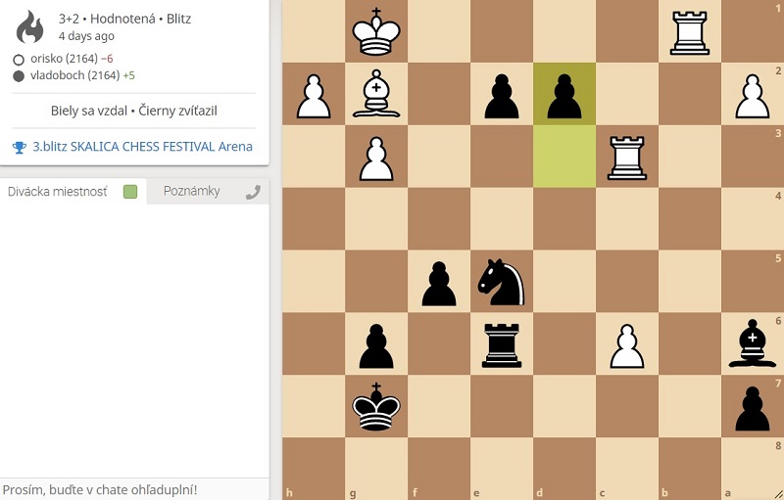Image resolution: width=784 pixels, height=500 pixels.
Task: Click the tournament trophy icon
Action: click(x=20, y=147)
